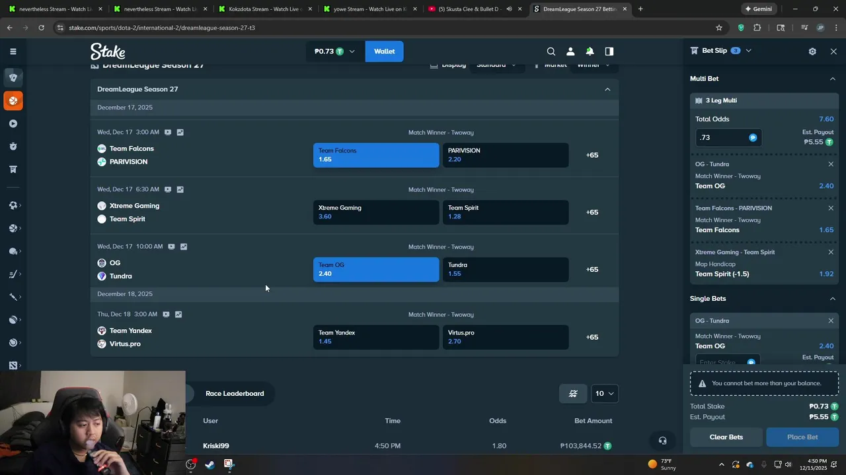Toggle the side panel layout icon
Screen dimensions: 846x475
pos(609,51)
